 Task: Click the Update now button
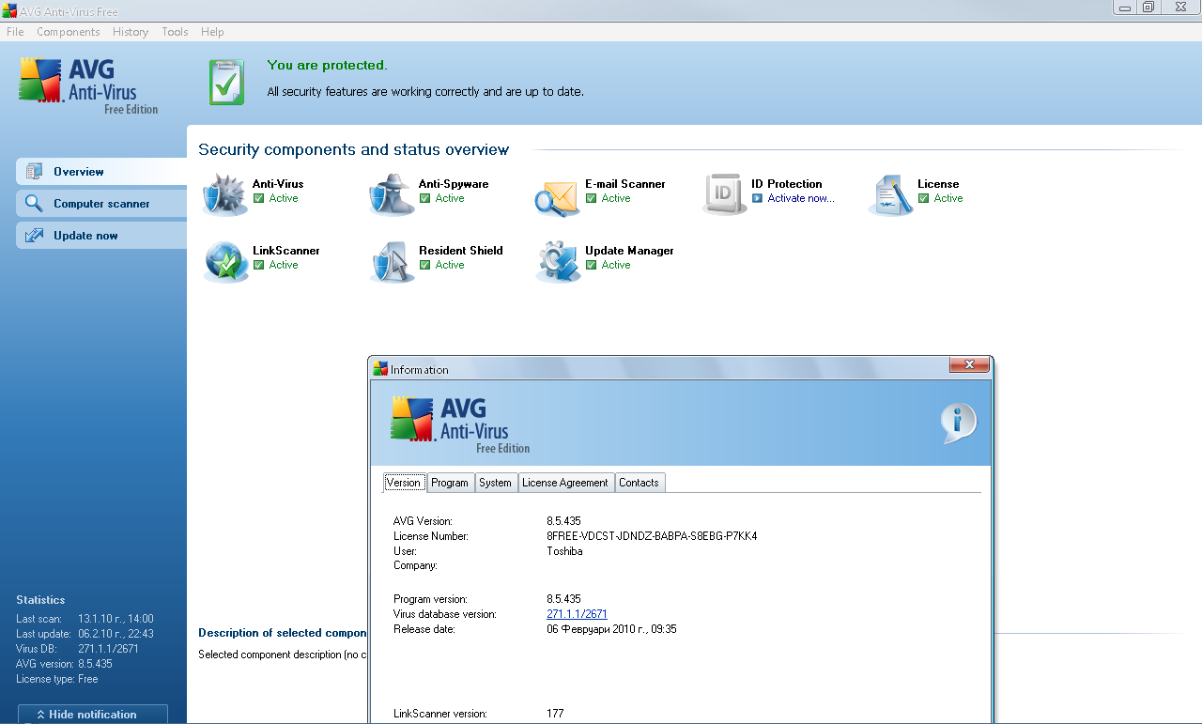coord(101,236)
